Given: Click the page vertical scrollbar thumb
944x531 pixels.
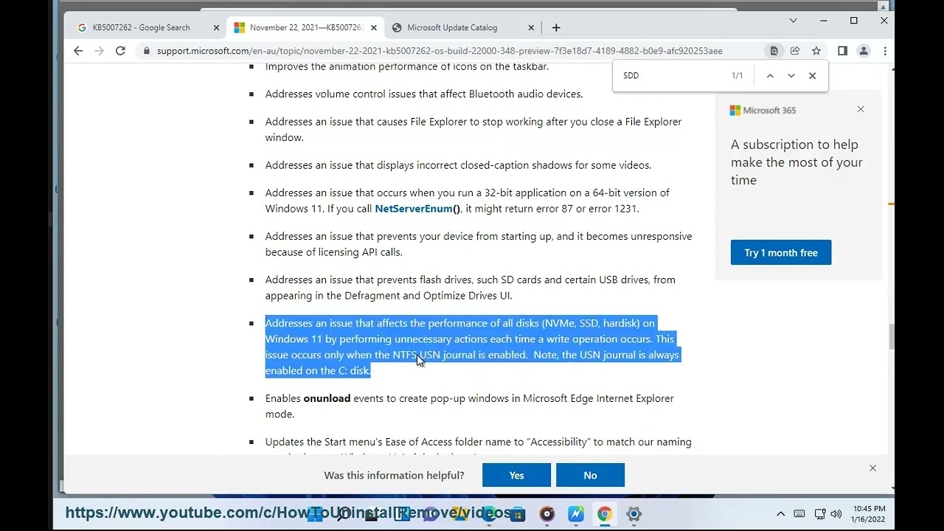Looking at the screenshot, I should coord(892,337).
